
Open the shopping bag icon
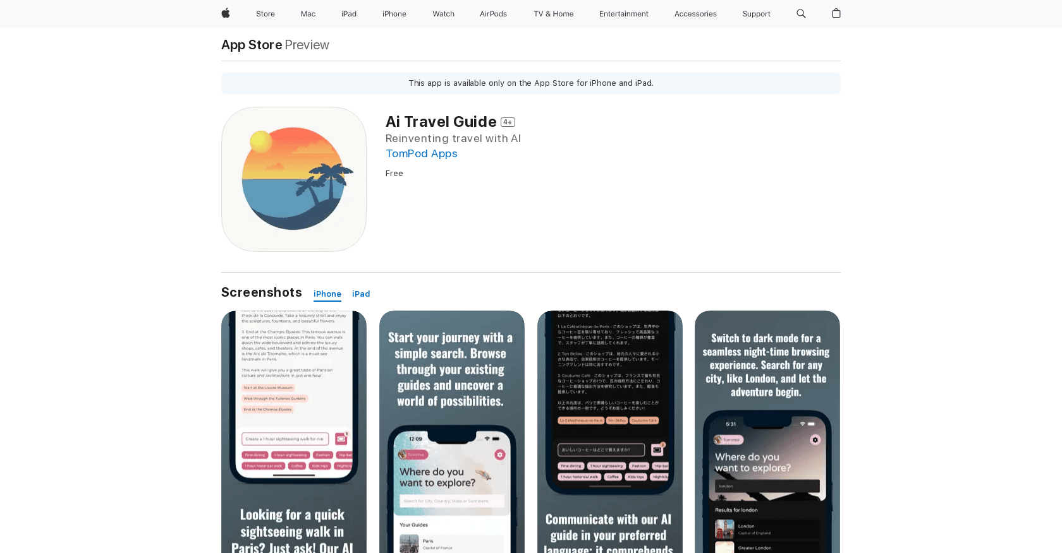(836, 13)
